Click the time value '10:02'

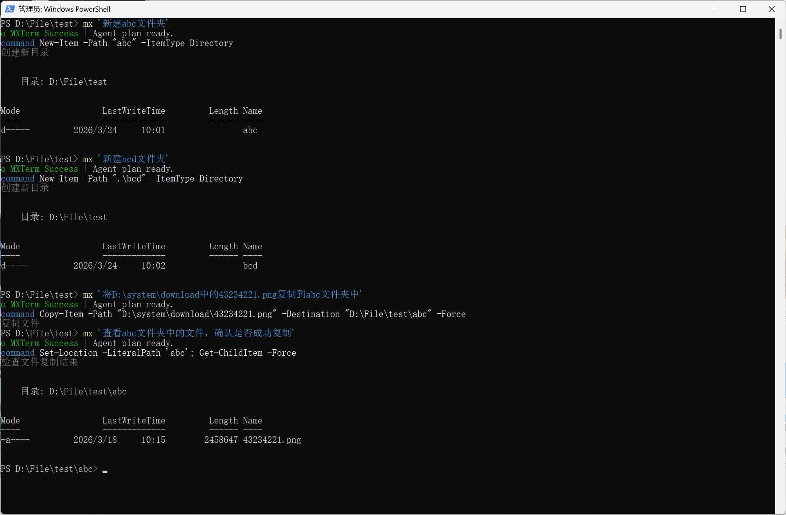153,265
